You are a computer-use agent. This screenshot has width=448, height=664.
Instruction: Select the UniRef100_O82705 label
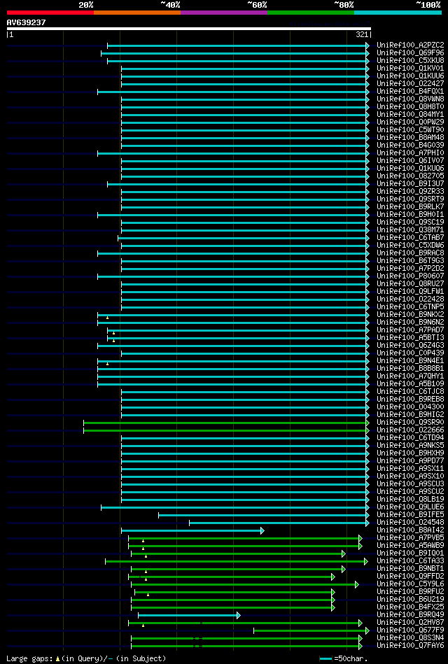[410, 176]
